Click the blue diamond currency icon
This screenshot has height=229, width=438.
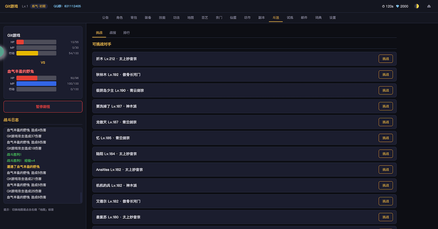[397, 6]
